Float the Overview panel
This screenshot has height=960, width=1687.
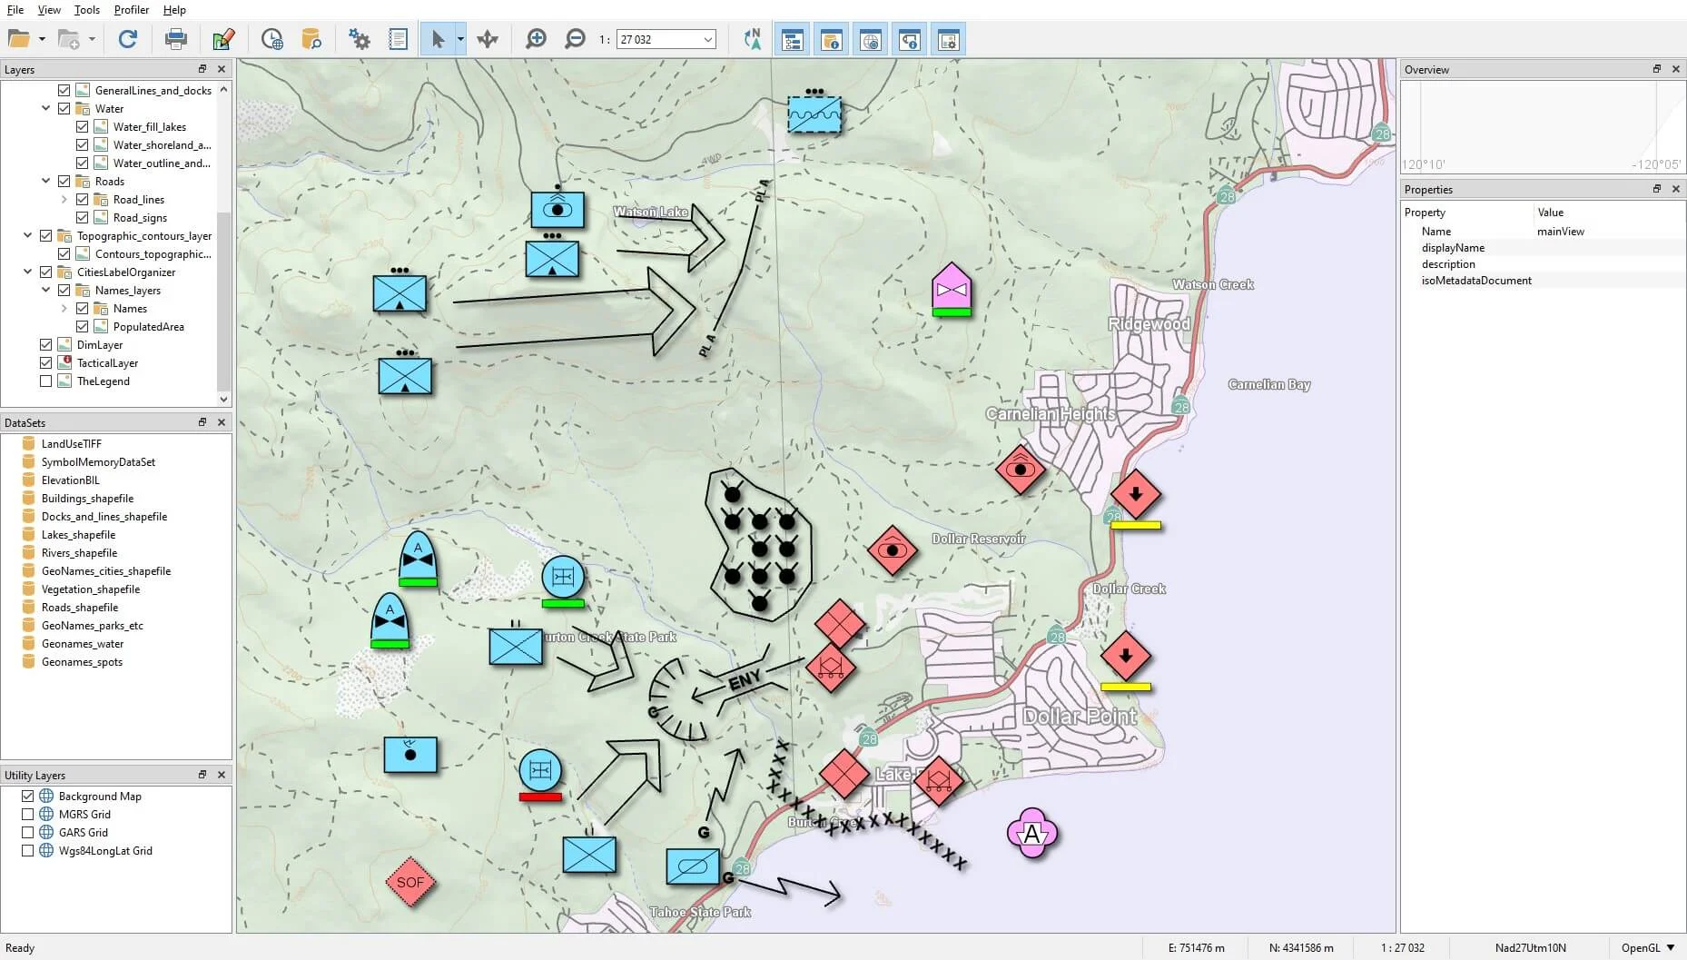1655,69
